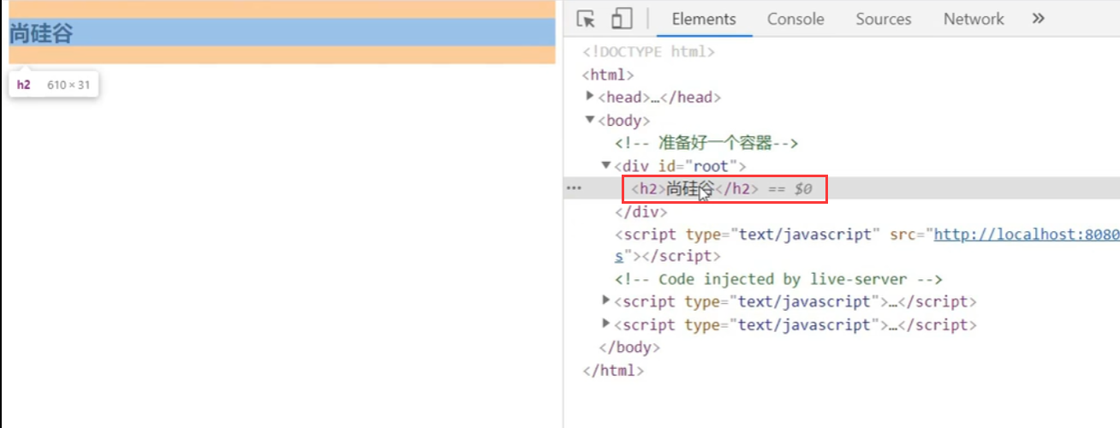Screen dimensions: 1120x428
Task: Collapse the body element node
Action: click(591, 120)
